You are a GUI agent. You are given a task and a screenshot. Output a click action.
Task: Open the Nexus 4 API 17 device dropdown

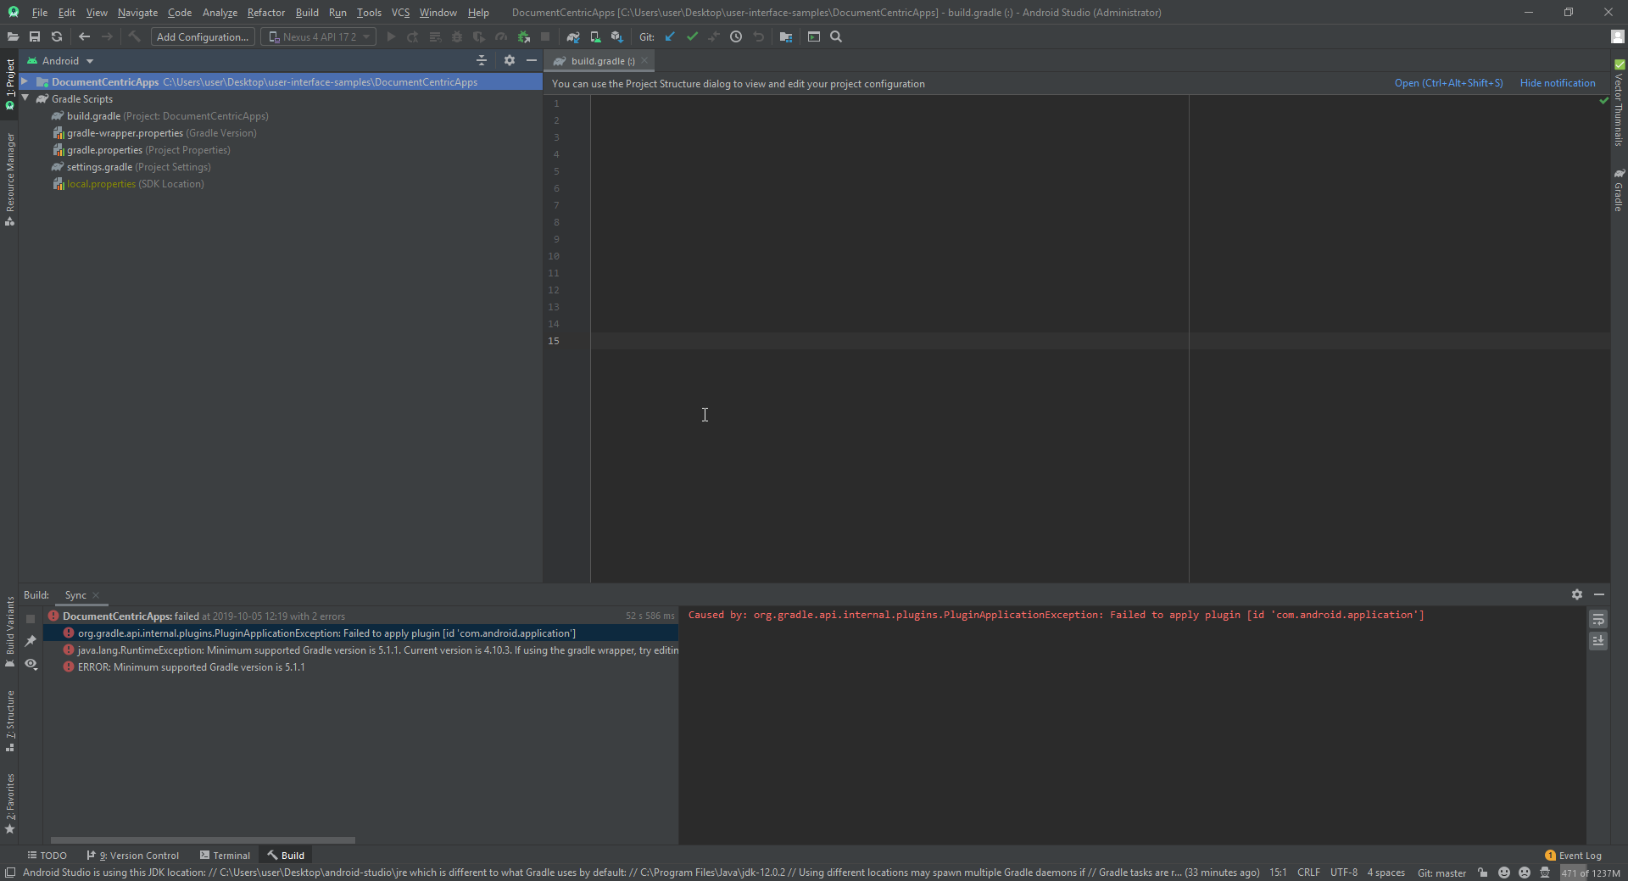[319, 36]
